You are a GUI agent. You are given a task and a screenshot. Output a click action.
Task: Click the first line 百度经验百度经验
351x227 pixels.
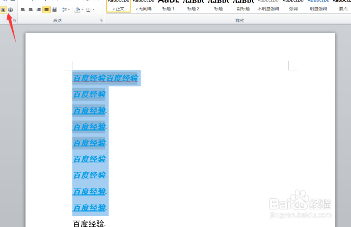(x=105, y=78)
